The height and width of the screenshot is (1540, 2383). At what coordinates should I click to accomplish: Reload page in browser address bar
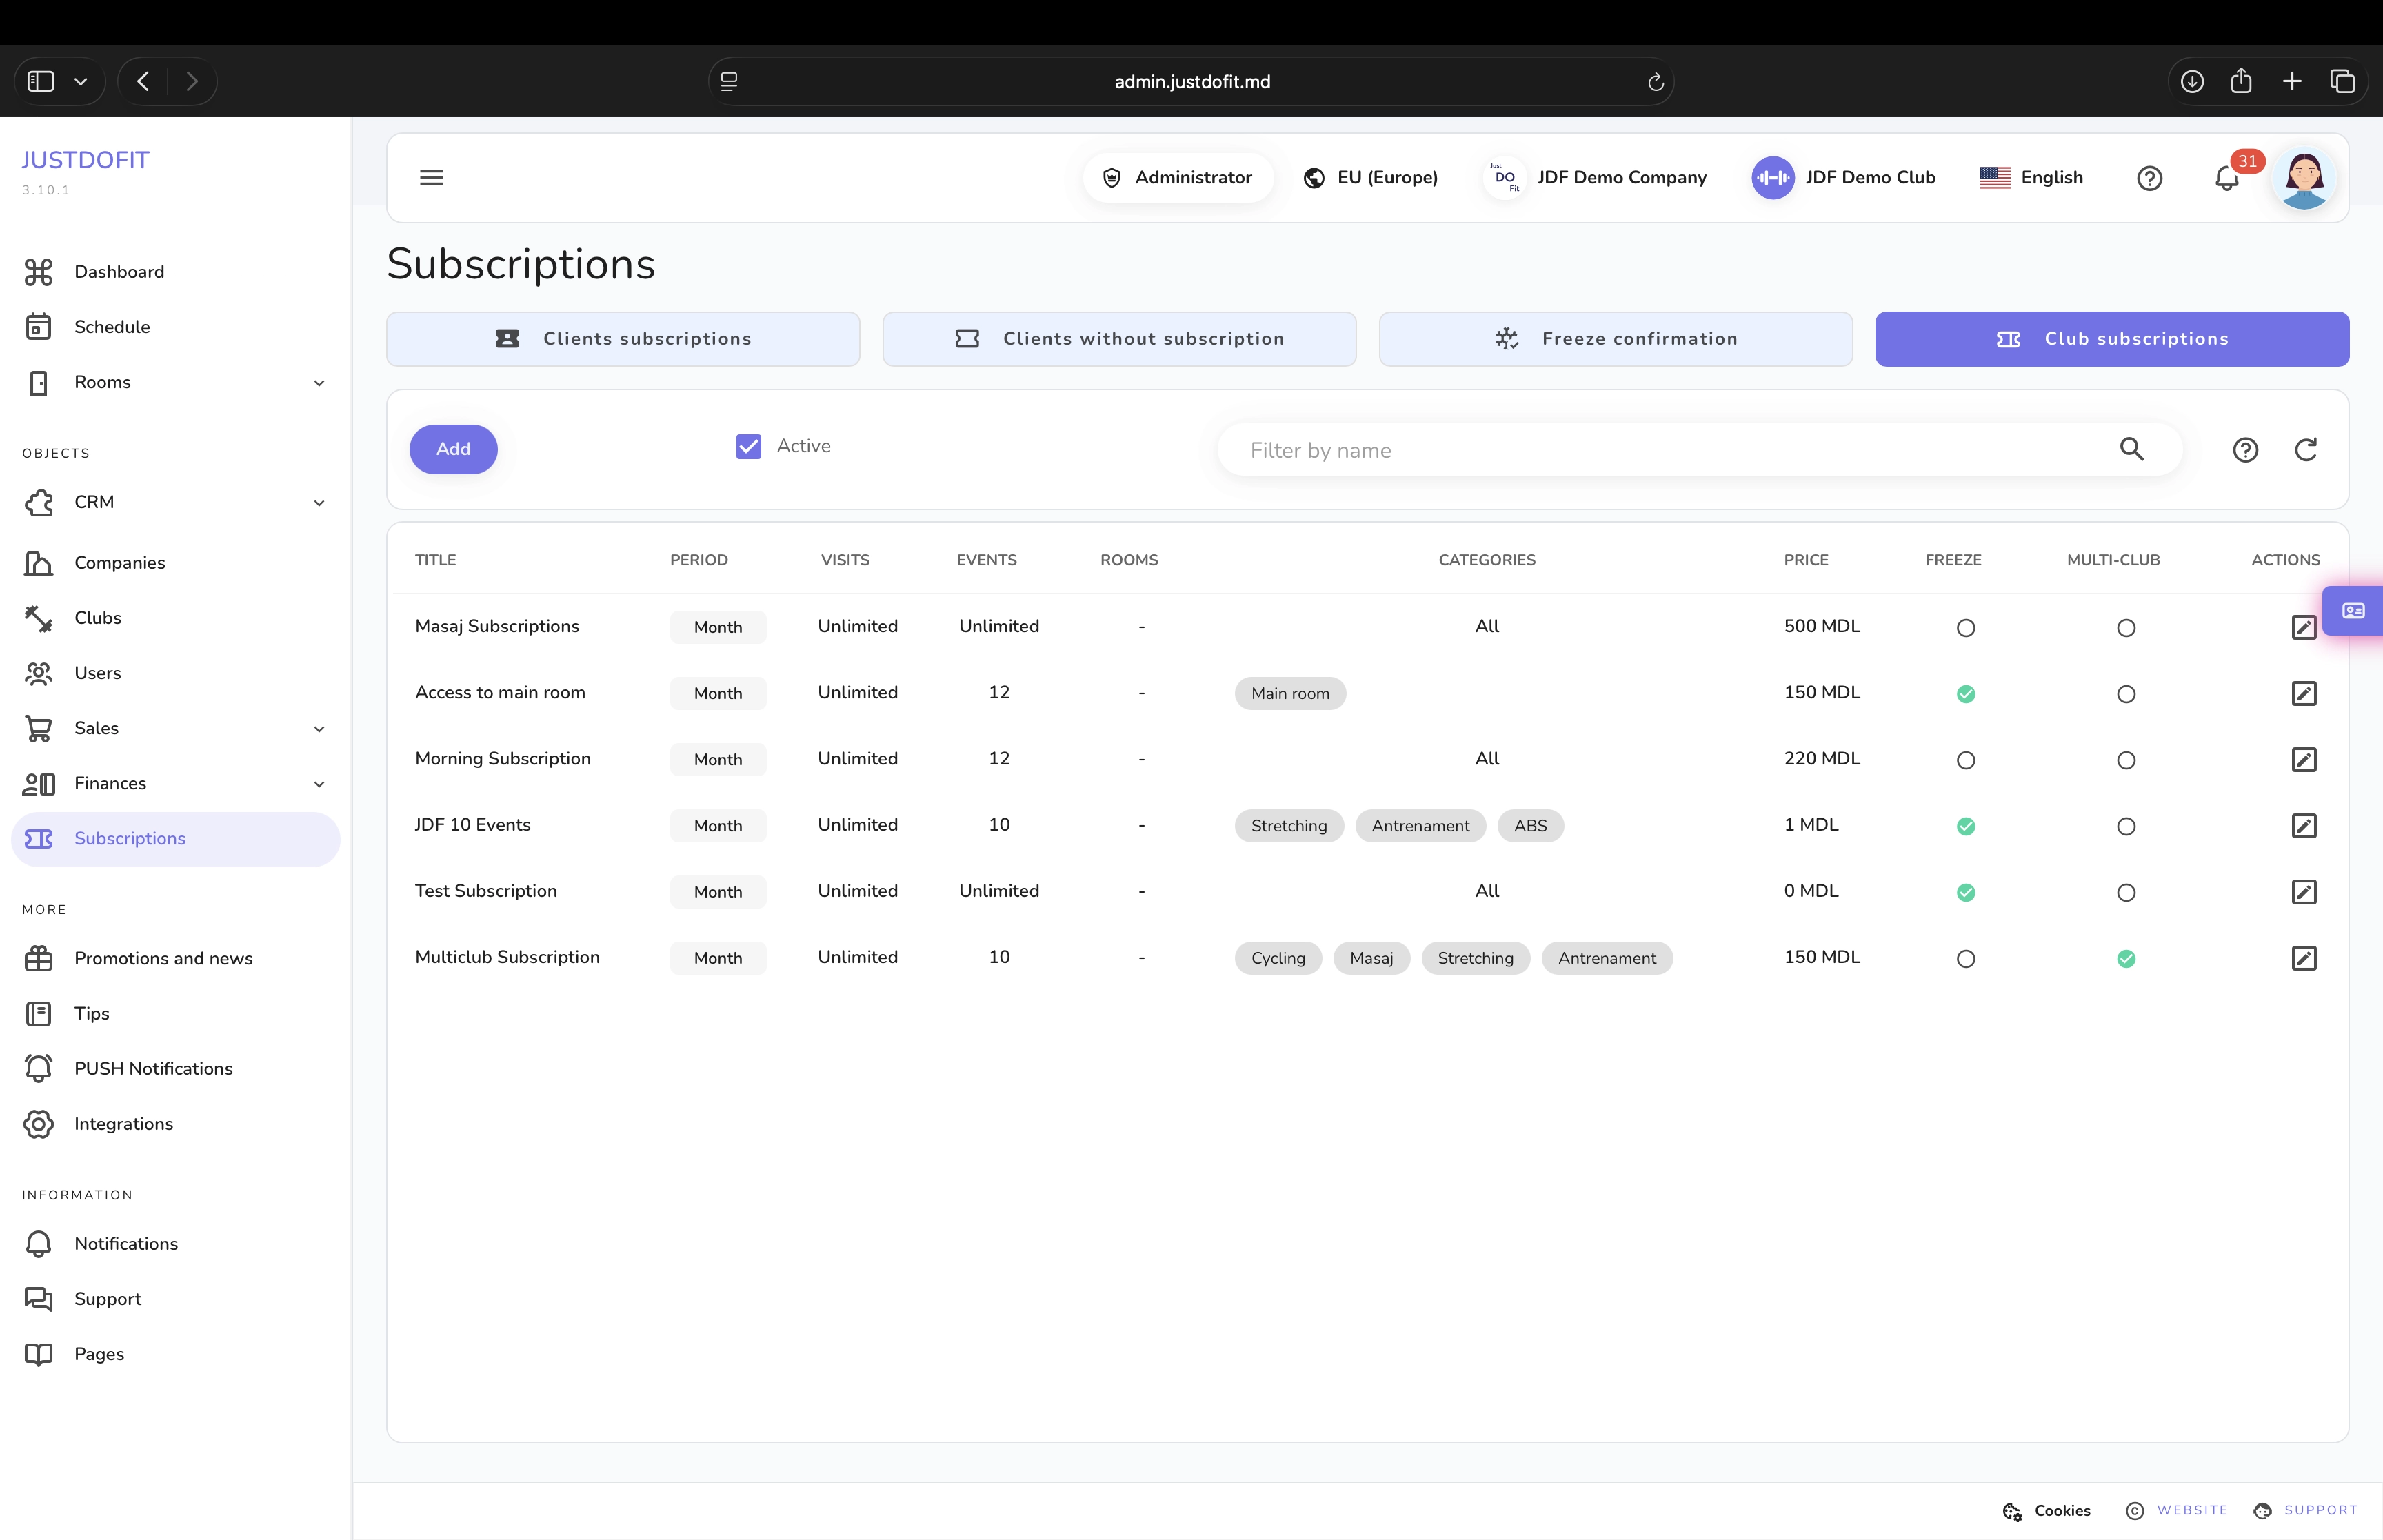(x=1655, y=82)
